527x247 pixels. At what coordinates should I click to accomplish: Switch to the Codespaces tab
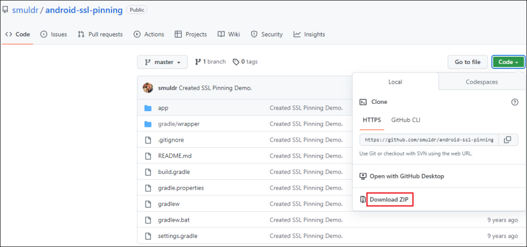pos(481,82)
